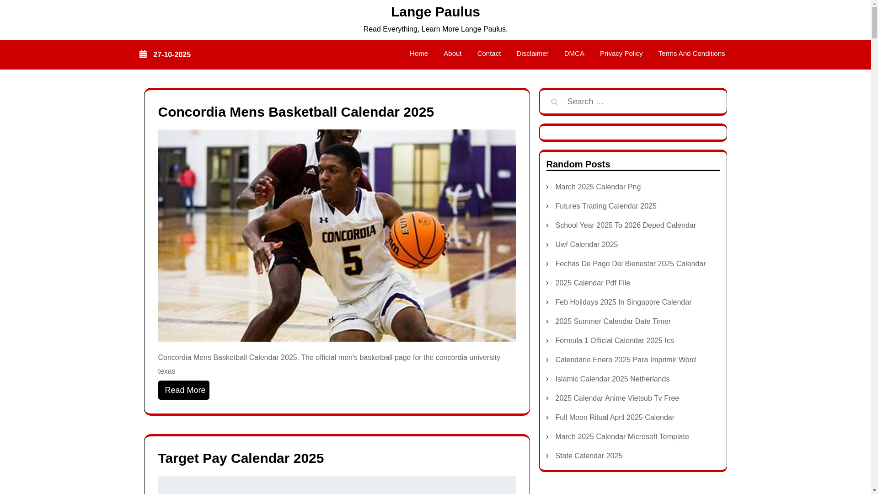Click the chevron beside March 2025 Calendar Png
878x494 pixels.
click(547, 187)
